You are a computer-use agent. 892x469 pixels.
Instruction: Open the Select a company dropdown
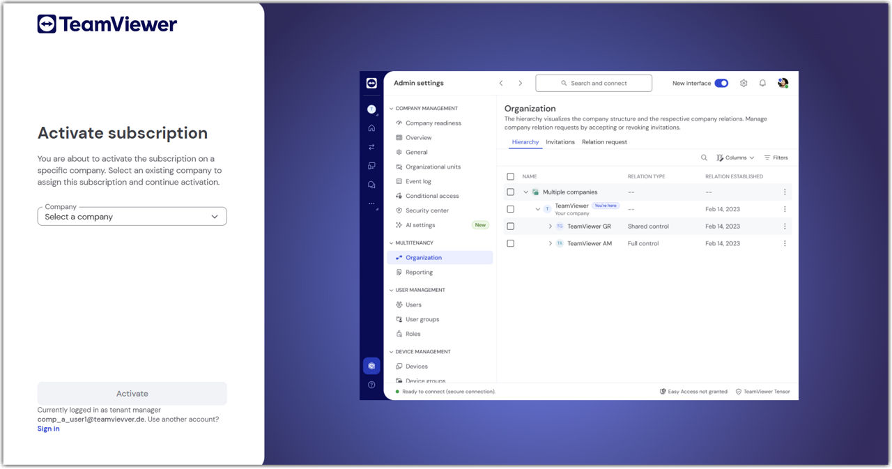click(x=132, y=217)
